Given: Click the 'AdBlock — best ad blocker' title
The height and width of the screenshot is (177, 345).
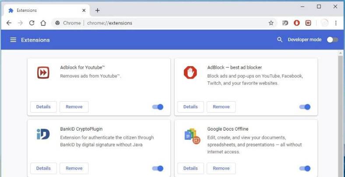Looking at the screenshot, I should click(x=235, y=67).
